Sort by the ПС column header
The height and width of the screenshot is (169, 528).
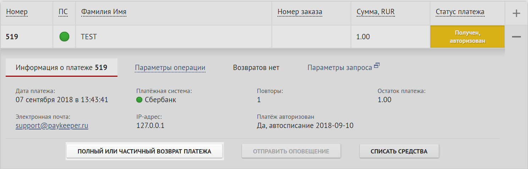click(63, 12)
